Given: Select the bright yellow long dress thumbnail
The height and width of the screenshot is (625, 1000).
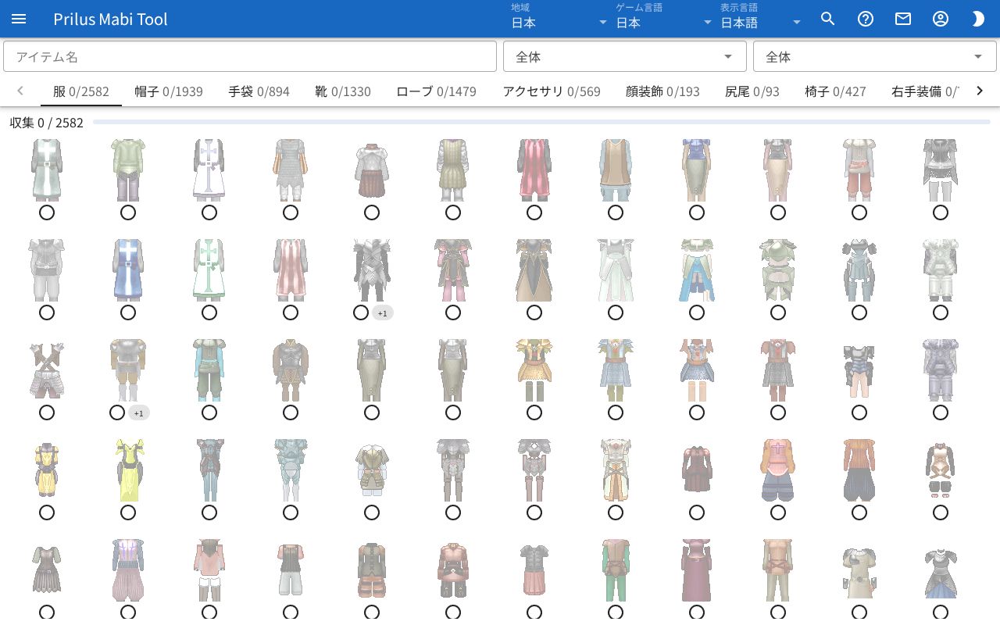Looking at the screenshot, I should (x=128, y=470).
